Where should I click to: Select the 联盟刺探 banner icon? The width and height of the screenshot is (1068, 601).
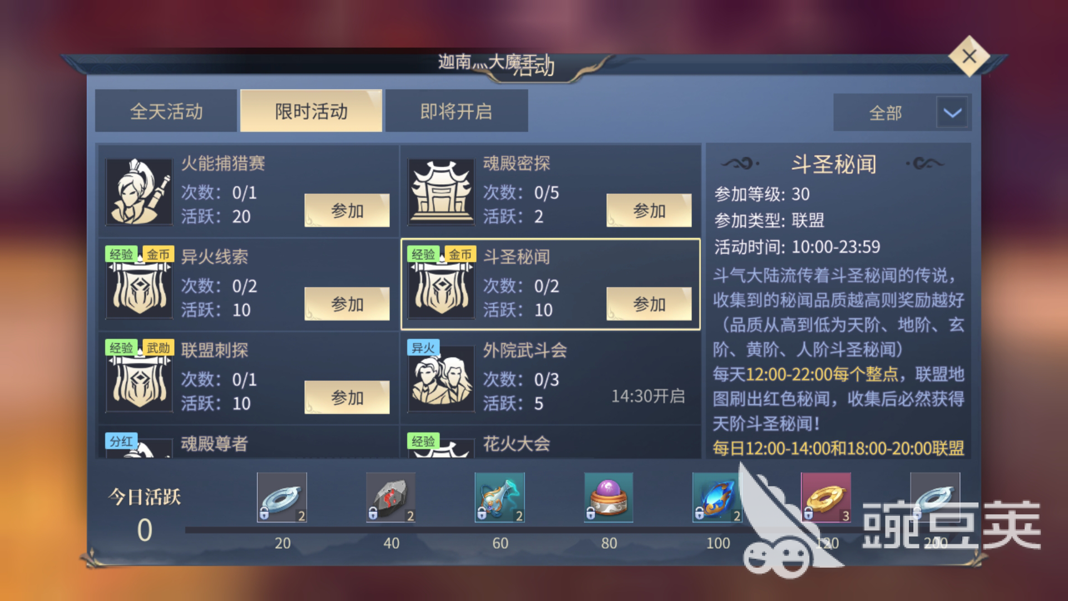coord(139,379)
